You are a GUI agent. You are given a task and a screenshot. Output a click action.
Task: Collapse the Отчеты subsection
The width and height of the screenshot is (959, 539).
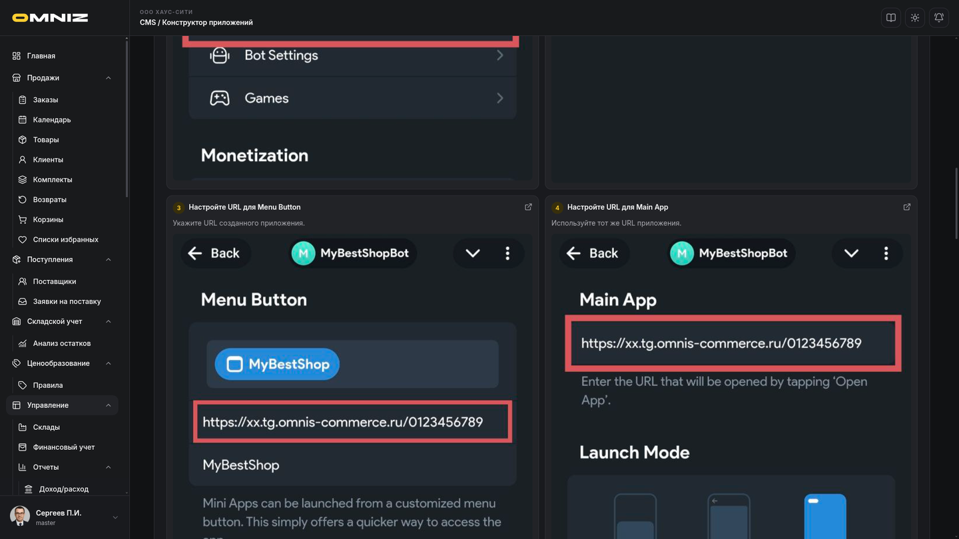(108, 467)
